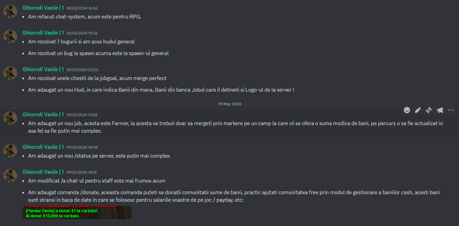The image size is (459, 226).
Task: Select the 18/05/2024 19:56 timestamp
Action: 82,33
